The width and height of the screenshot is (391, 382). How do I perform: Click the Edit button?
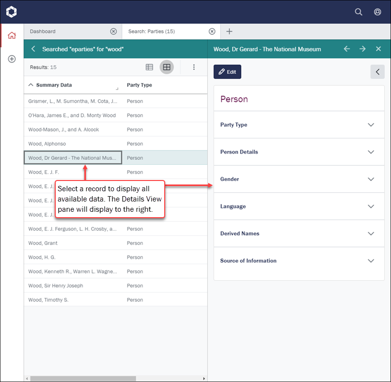tap(227, 72)
